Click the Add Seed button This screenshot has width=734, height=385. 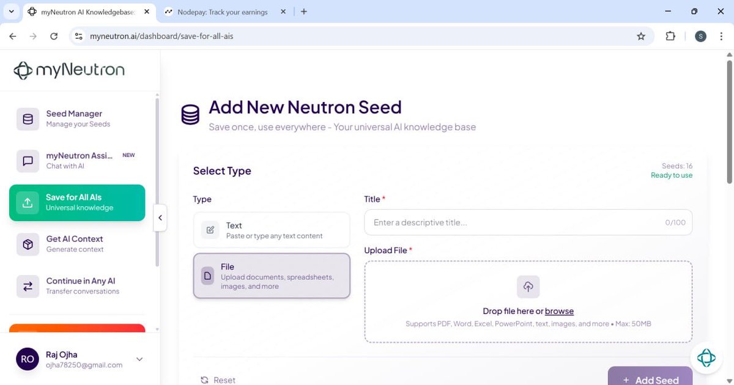coord(650,376)
